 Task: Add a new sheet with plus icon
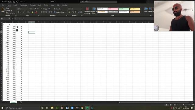click(21, 102)
